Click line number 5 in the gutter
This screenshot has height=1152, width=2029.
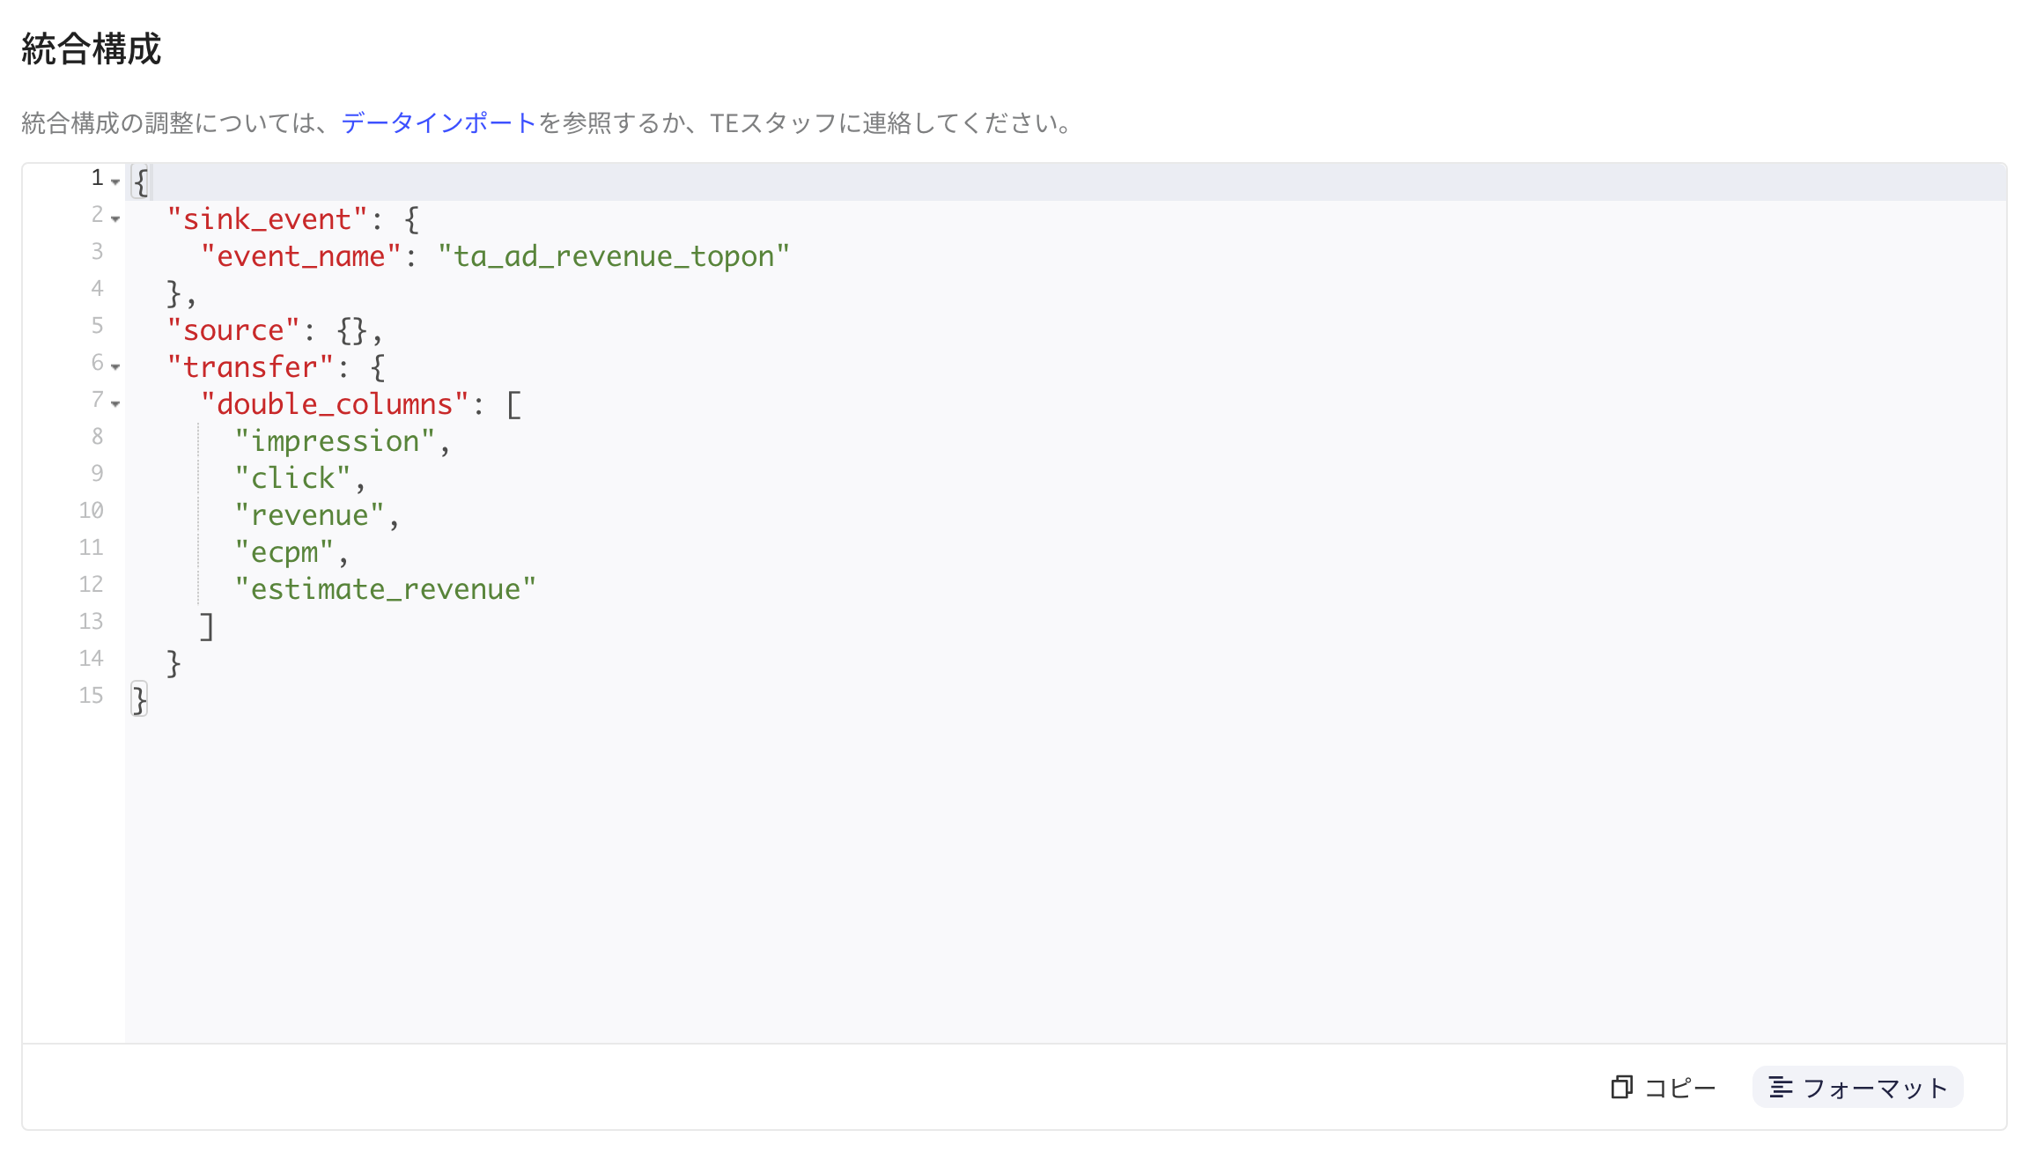(x=97, y=325)
